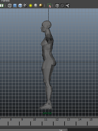The width and height of the screenshot is (98, 131).
Task: Toggle Textured display checker ball
Action: (x=25, y=6)
